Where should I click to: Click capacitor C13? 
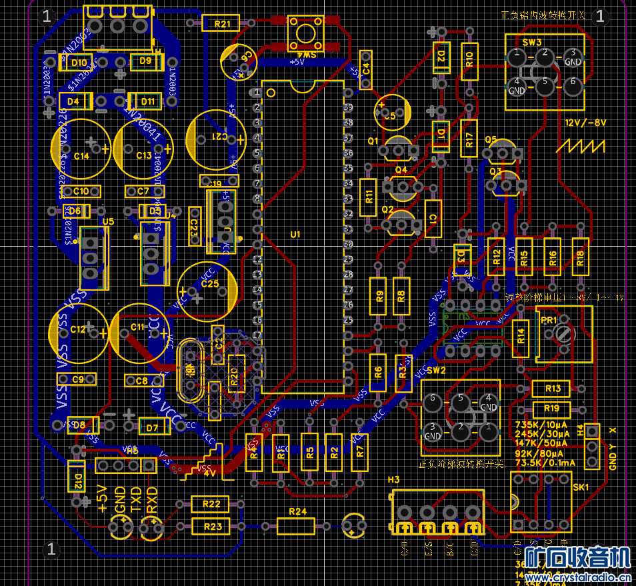click(x=143, y=149)
